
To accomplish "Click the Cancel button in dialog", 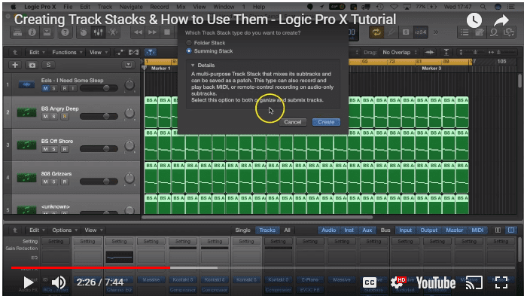I will [292, 122].
